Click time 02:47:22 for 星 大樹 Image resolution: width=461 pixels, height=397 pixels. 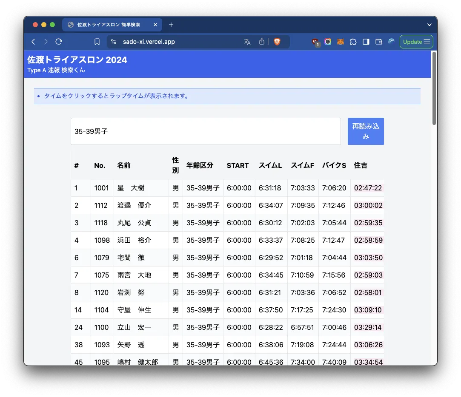pos(368,188)
